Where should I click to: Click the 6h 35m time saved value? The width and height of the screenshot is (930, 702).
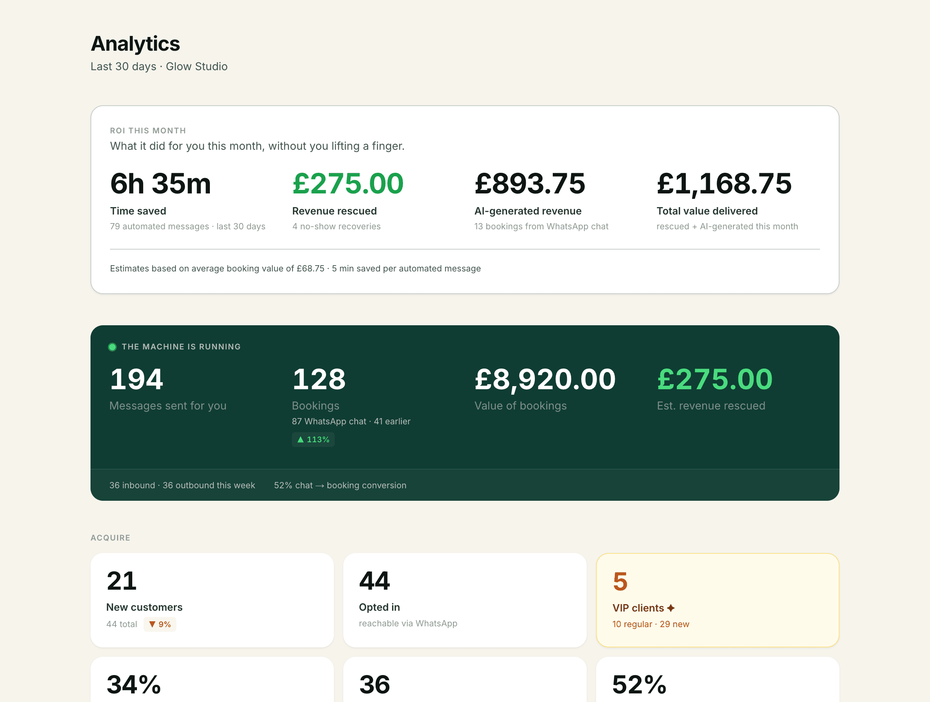pyautogui.click(x=161, y=184)
